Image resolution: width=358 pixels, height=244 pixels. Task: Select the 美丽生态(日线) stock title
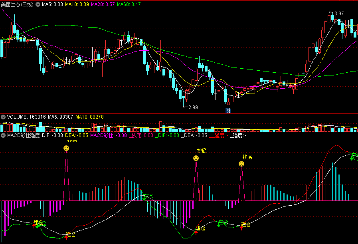click(x=17, y=4)
